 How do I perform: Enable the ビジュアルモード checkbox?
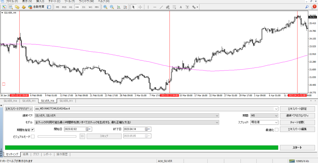pos(33,136)
